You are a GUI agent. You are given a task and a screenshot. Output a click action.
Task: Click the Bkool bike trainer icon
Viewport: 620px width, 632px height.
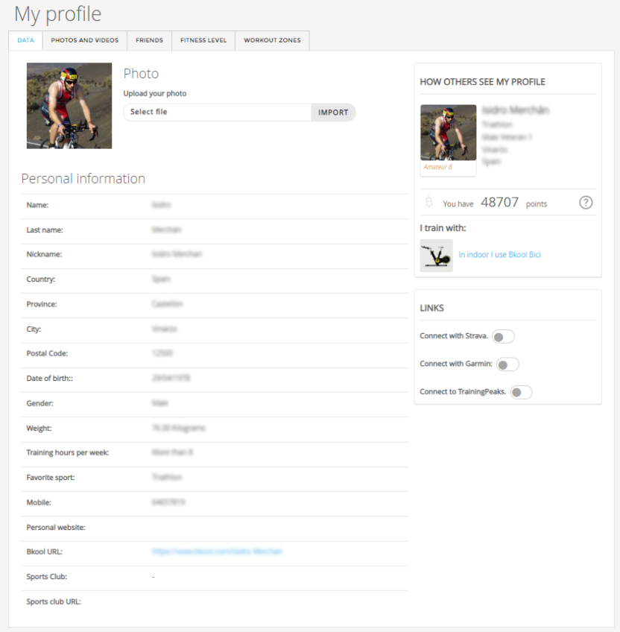[436, 256]
